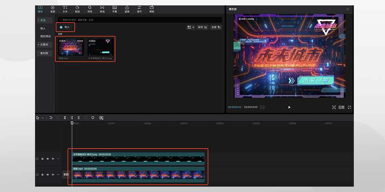The width and height of the screenshot is (385, 192).
Task: Hide the 视频.mp4 track eye icon
Action: [48, 175]
